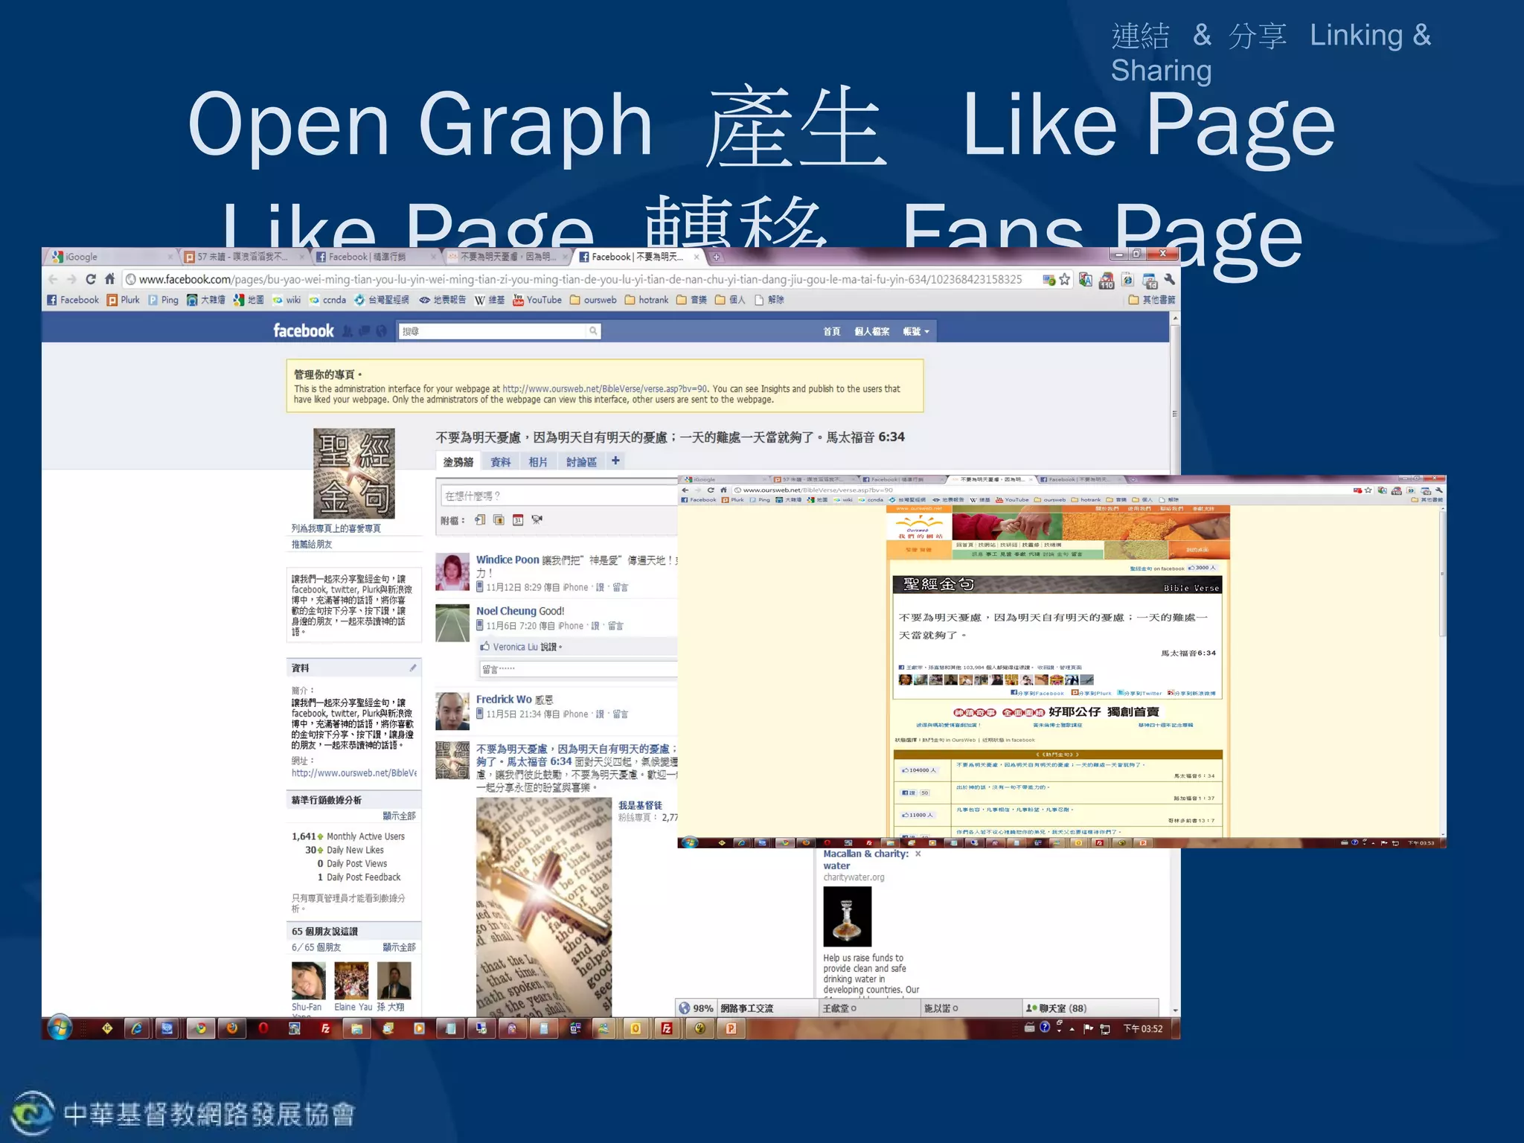Image resolution: width=1524 pixels, height=1143 pixels.
Task: Open PowerPoint from the taskbar
Action: (731, 1028)
